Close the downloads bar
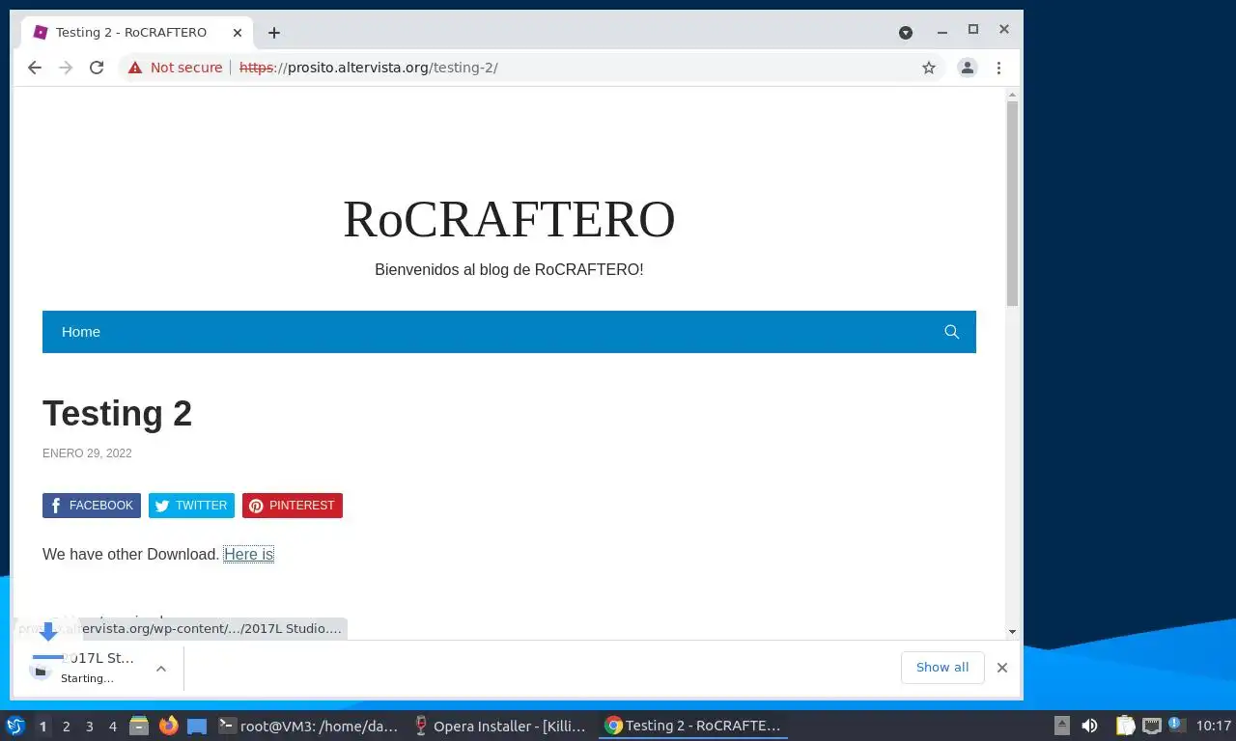This screenshot has width=1236, height=741. point(1002,668)
